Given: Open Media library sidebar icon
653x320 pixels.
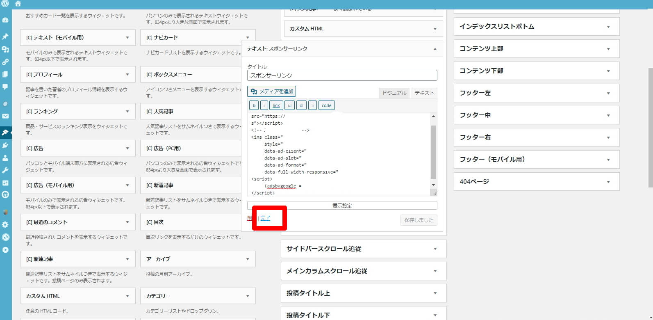Looking at the screenshot, I should [5, 49].
